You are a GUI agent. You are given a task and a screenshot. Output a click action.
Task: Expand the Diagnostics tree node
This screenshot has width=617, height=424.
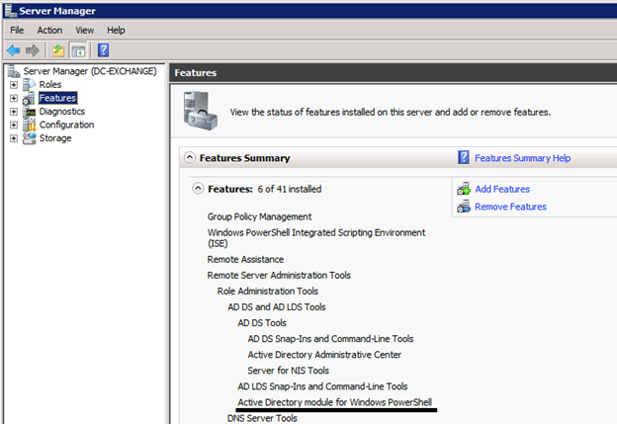(x=14, y=112)
